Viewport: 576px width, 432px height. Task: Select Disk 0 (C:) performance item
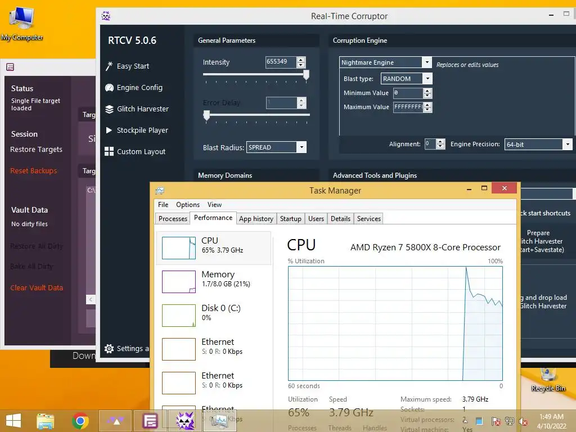(x=214, y=316)
